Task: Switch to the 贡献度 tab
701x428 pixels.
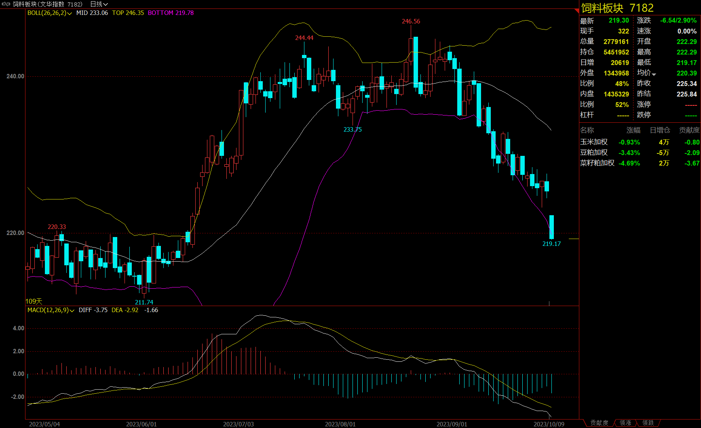Action: pyautogui.click(x=599, y=423)
